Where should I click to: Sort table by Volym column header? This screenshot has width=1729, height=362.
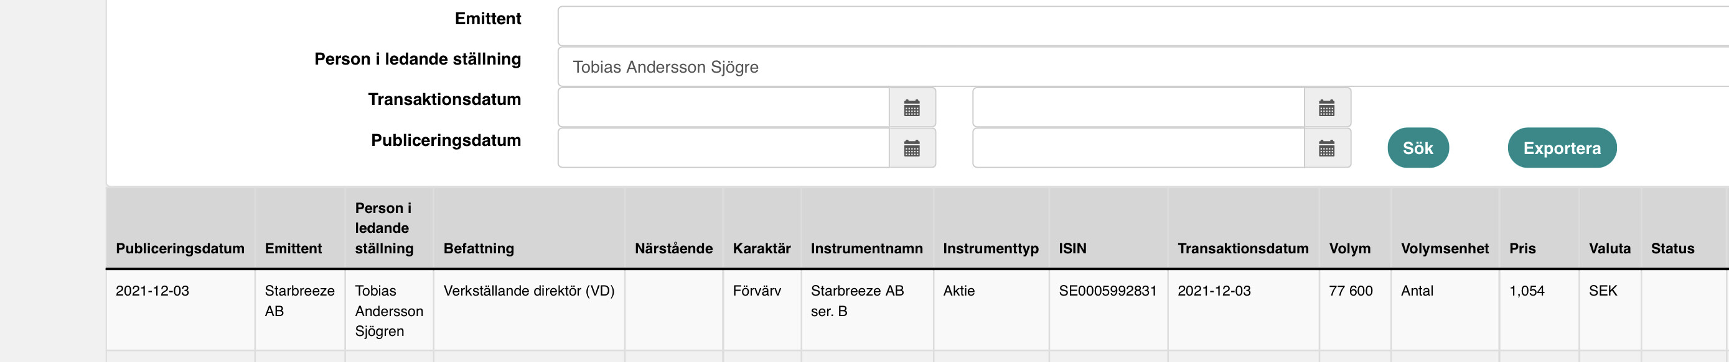pos(1350,248)
